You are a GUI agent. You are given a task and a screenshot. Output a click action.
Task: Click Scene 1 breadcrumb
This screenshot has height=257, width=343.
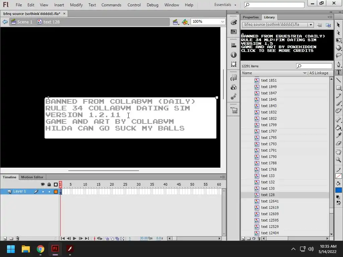tap(22, 22)
